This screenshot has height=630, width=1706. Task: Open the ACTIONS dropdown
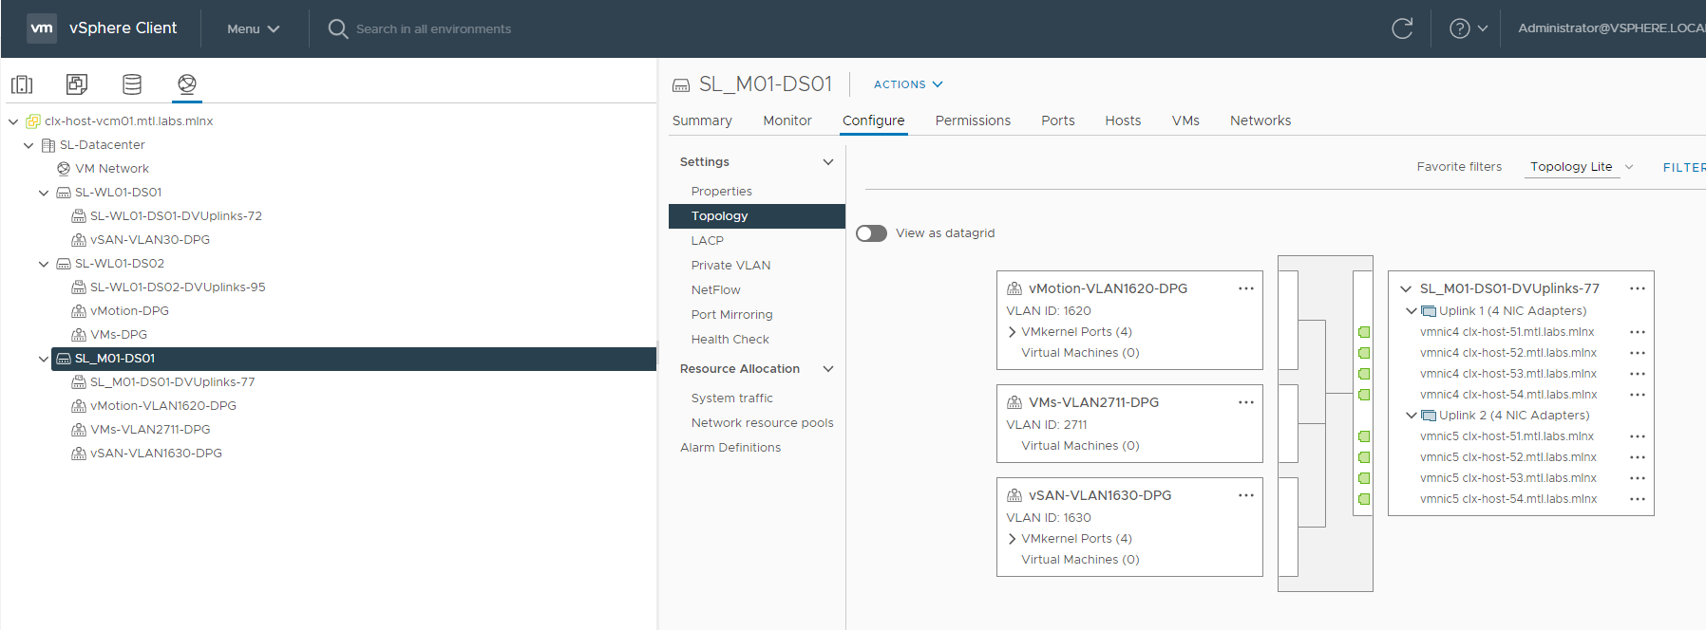(908, 84)
